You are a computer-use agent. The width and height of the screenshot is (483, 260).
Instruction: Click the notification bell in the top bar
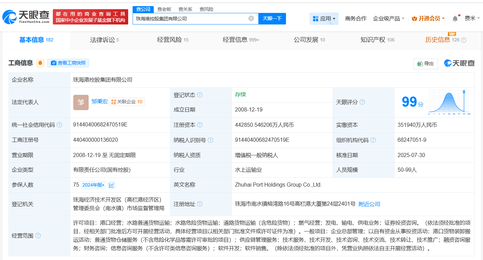point(455,19)
